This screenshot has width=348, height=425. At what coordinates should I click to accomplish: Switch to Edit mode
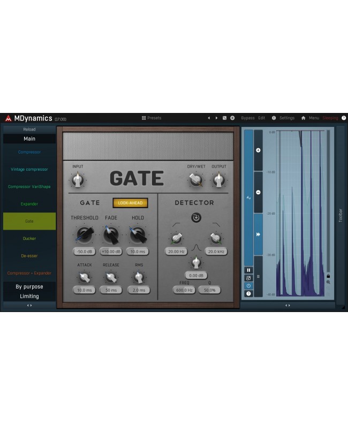pos(262,118)
